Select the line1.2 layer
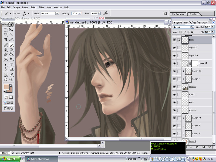This screenshot has width=216, height=162. (197, 95)
